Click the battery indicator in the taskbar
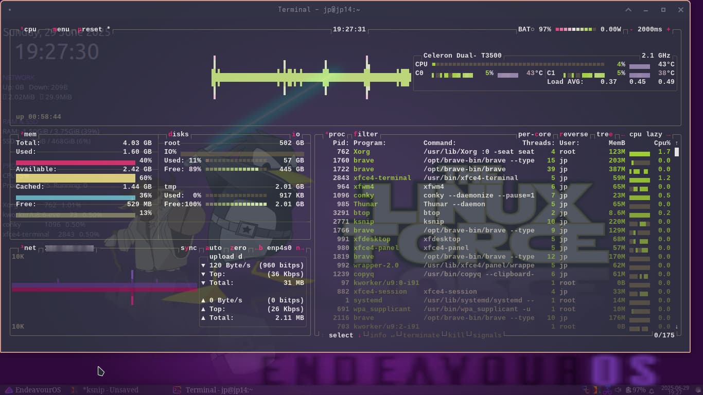This screenshot has height=395, width=703. tap(636, 390)
